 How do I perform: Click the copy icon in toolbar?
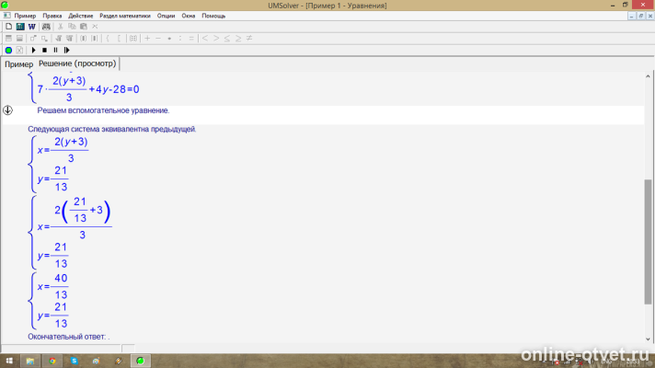72,27
